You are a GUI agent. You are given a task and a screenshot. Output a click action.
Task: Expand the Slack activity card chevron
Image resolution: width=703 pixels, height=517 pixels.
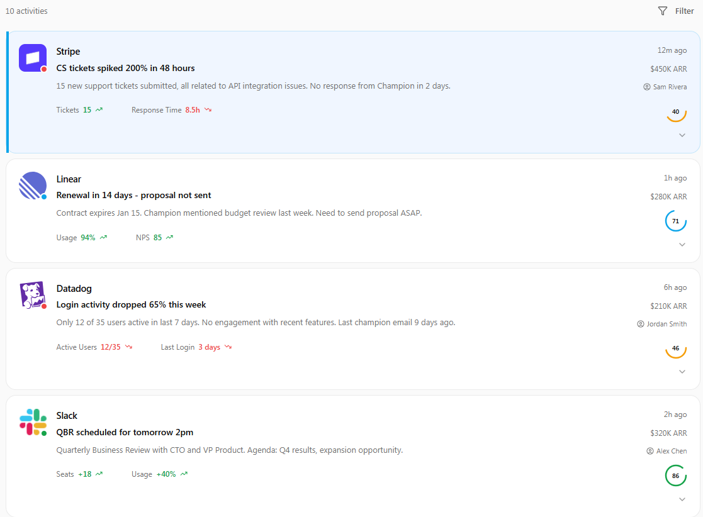pos(682,499)
